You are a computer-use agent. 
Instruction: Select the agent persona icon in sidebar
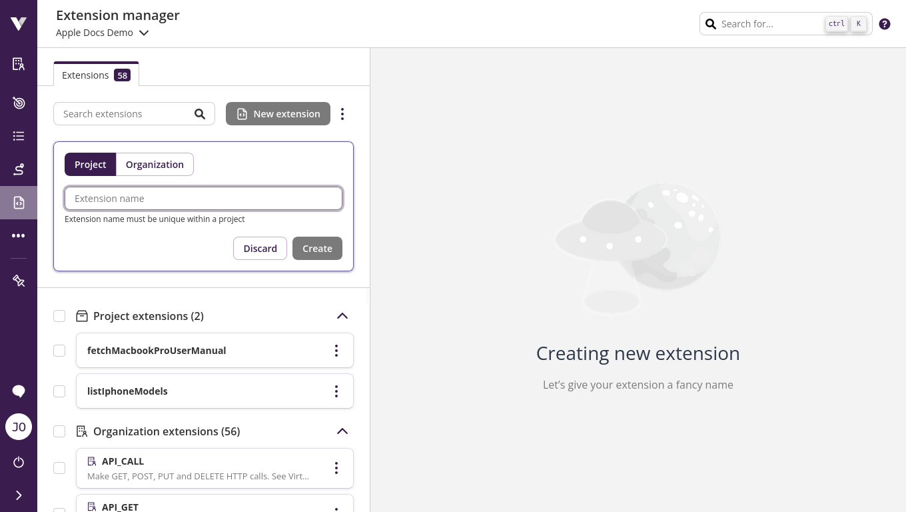click(x=19, y=64)
